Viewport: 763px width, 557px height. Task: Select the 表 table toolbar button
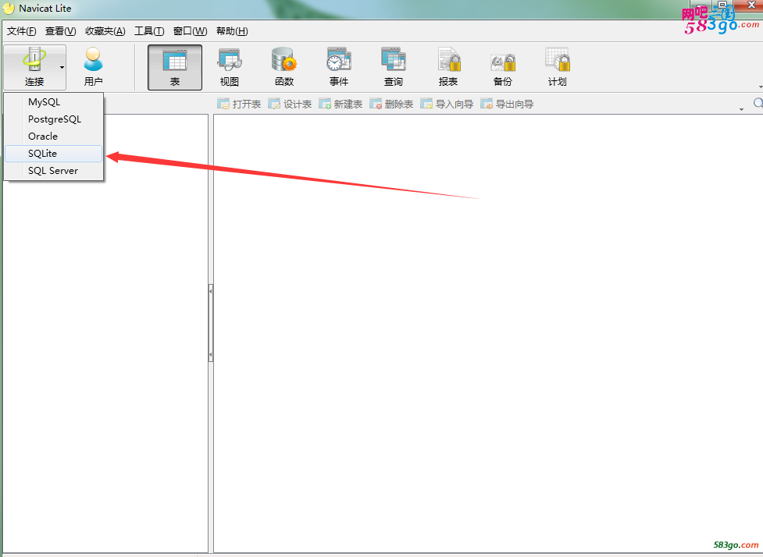[x=175, y=67]
